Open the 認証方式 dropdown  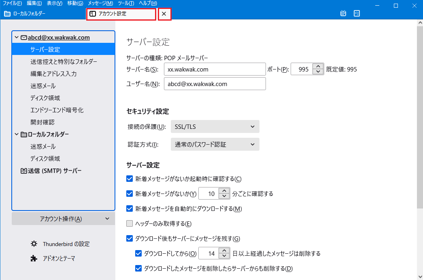point(215,144)
